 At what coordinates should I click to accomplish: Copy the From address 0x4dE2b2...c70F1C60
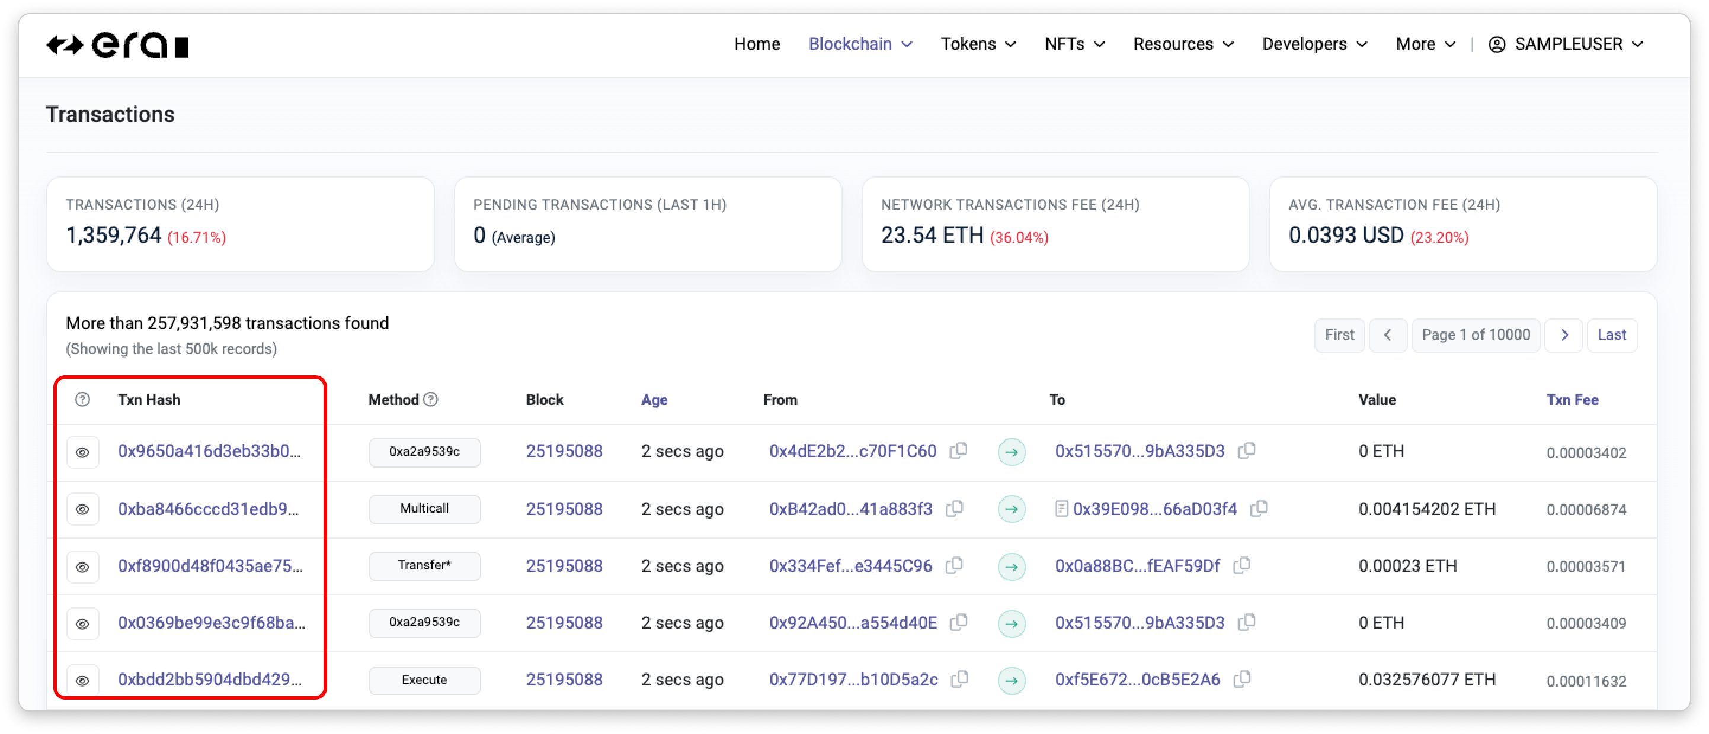click(959, 450)
